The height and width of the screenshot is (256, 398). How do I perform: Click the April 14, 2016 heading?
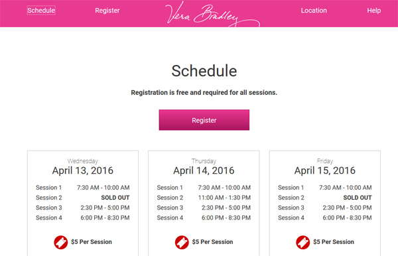pos(204,170)
